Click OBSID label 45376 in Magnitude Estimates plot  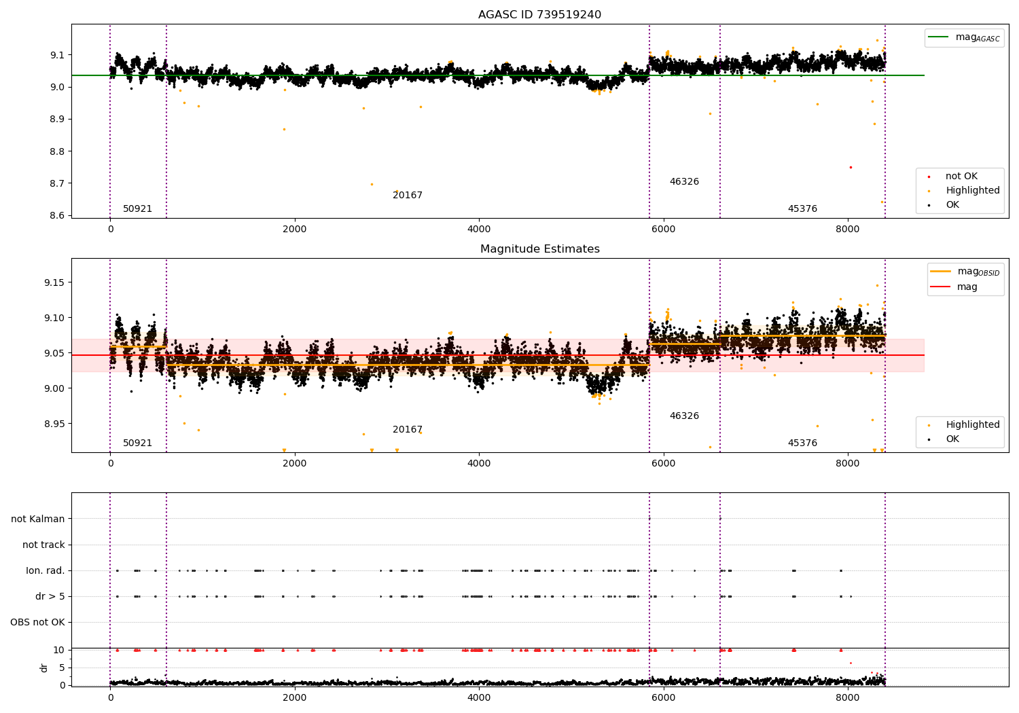coord(802,443)
